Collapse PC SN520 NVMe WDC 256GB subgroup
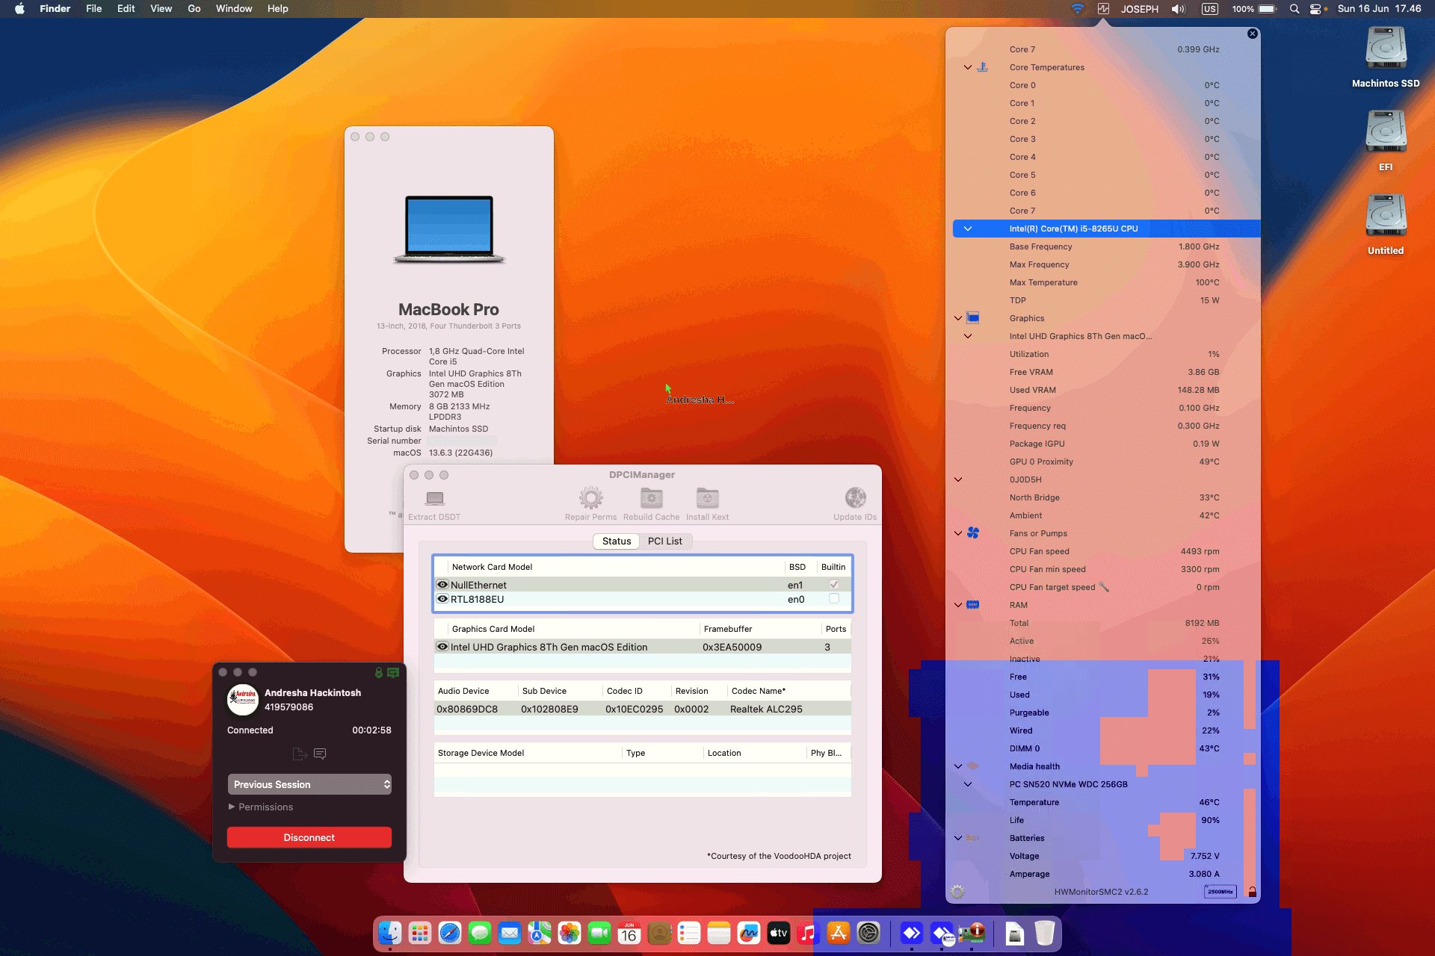Image resolution: width=1435 pixels, height=956 pixels. click(x=968, y=784)
